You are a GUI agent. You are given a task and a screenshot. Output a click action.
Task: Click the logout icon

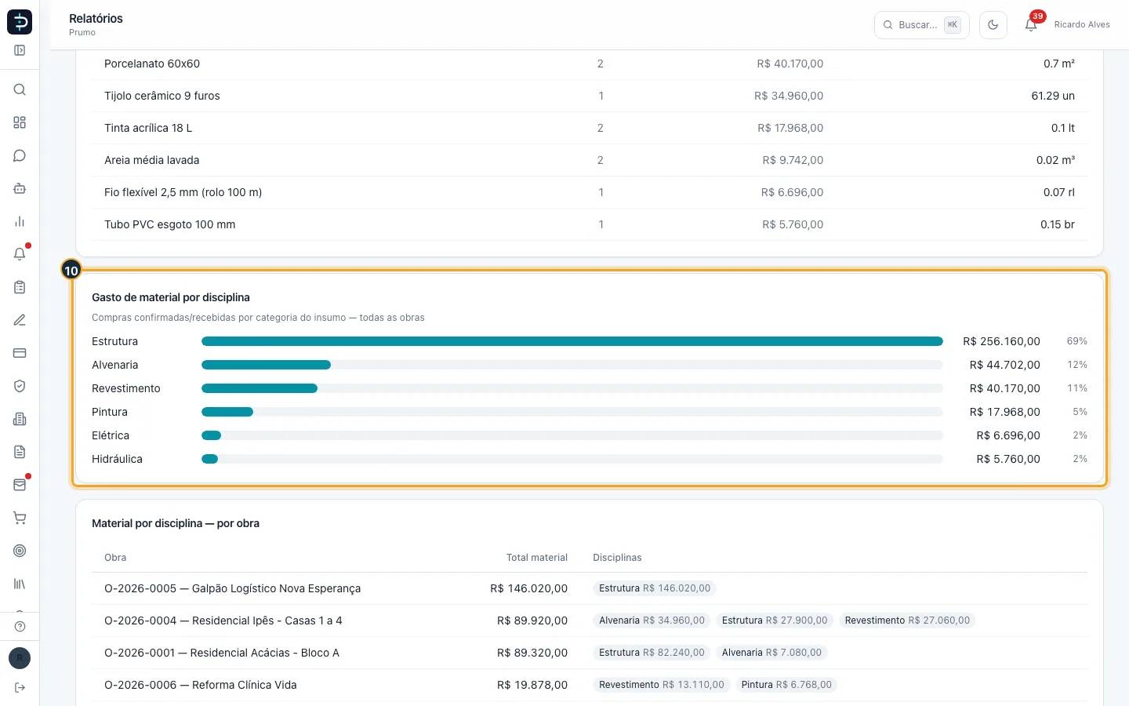point(20,688)
